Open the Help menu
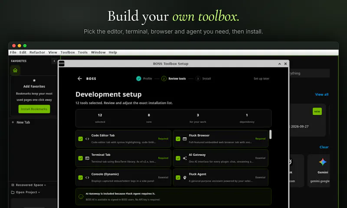Viewport: 347px width, 208px height. (113, 52)
